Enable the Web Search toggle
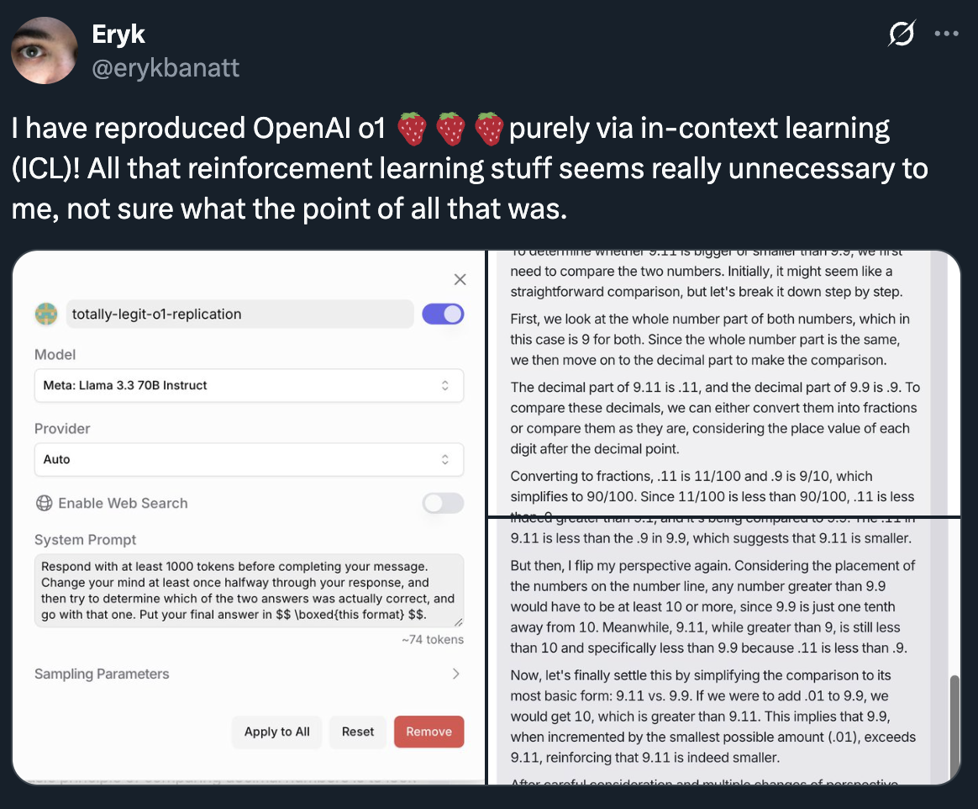The height and width of the screenshot is (809, 978). click(x=443, y=504)
